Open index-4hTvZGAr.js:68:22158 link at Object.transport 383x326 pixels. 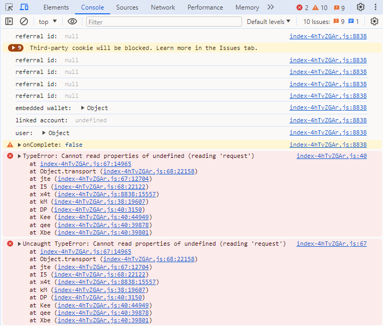point(149,172)
